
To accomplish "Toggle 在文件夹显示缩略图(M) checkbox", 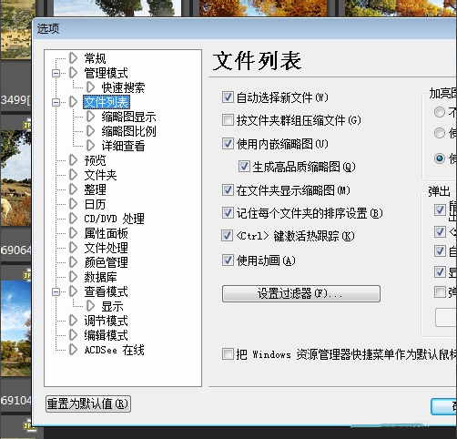I will 228,190.
